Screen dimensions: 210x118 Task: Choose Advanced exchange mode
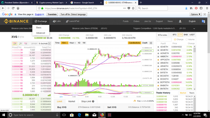[41, 33]
